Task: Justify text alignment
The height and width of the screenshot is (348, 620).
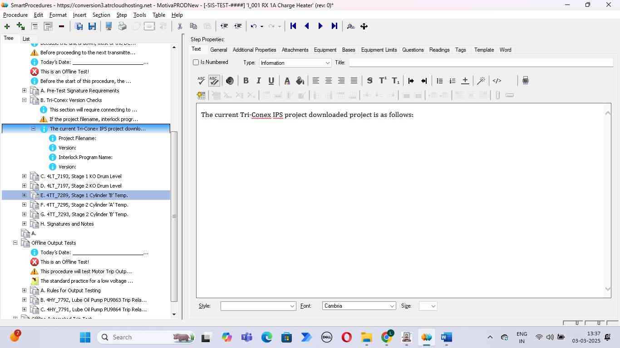Action: (354, 81)
